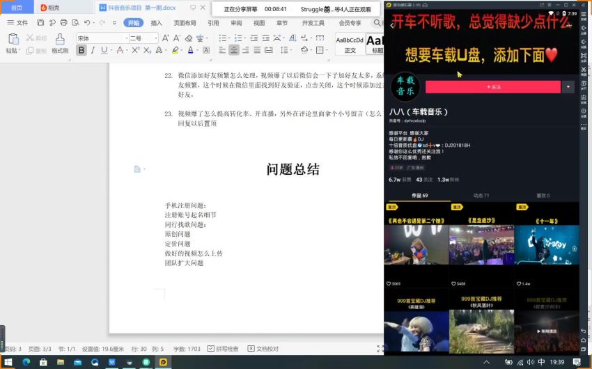
Task: Open File Explorer from taskbar
Action: 61,362
